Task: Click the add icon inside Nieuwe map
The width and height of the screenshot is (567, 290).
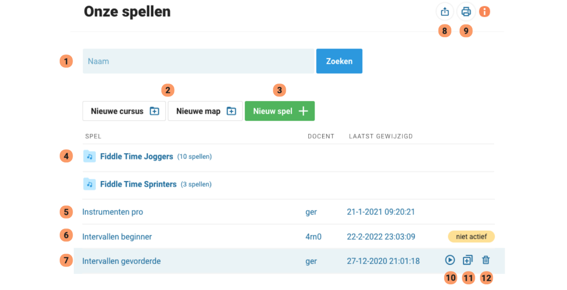Action: point(231,111)
